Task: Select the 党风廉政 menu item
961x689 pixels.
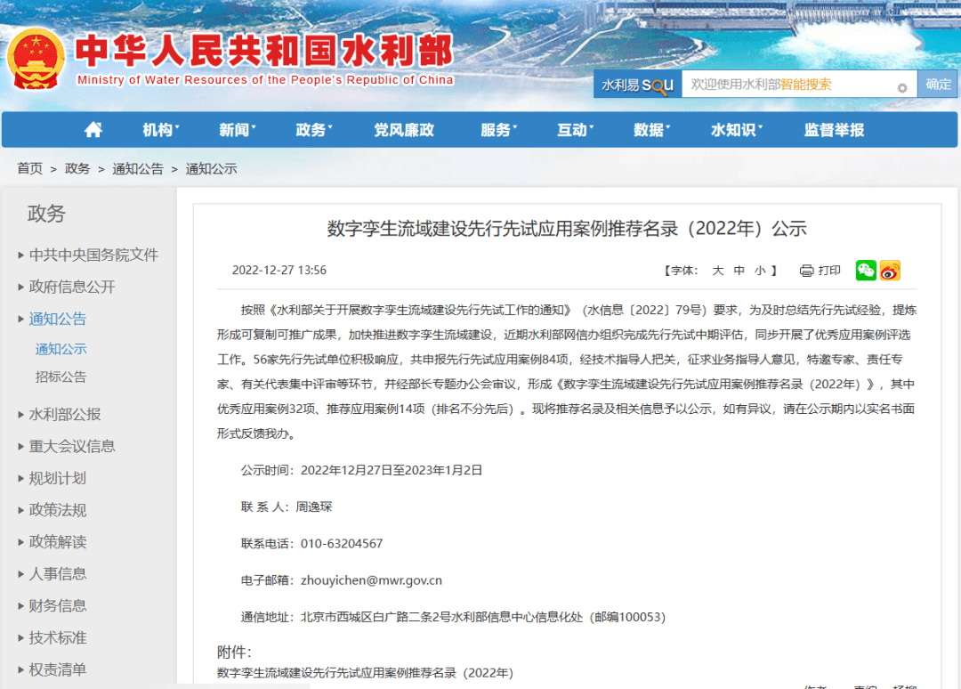Action: 403,129
